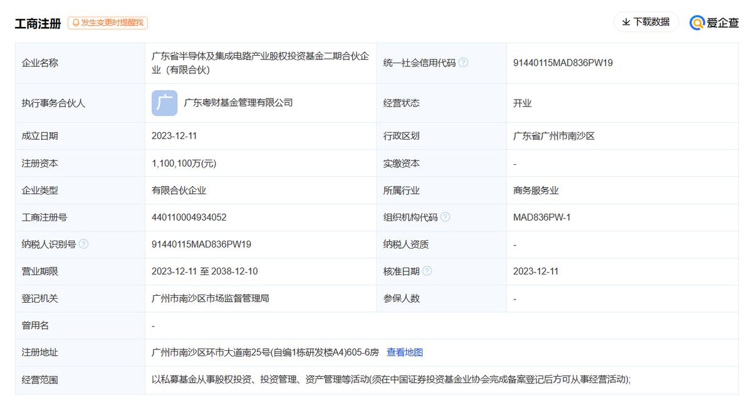Click the 下载数据 button
The width and height of the screenshot is (752, 406).
(646, 22)
